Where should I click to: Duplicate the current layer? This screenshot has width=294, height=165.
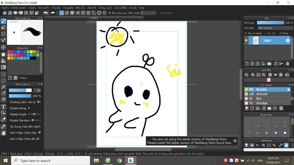coord(276,64)
